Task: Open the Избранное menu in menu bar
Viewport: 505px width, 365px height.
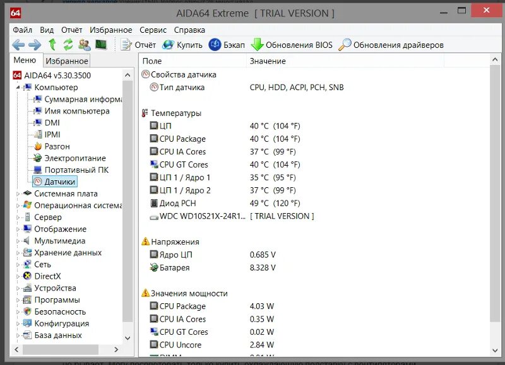Action: (x=111, y=30)
